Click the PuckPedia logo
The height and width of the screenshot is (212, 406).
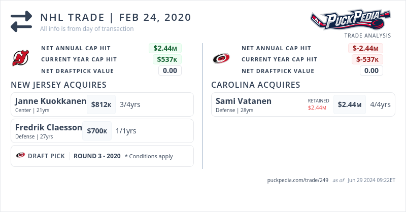(351, 20)
